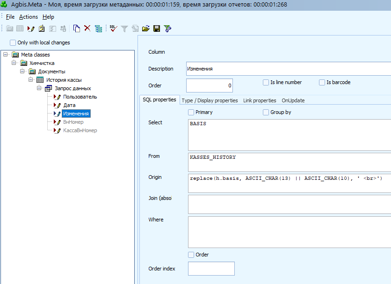
Task: Click the Order number field showing 0
Action: pos(210,85)
